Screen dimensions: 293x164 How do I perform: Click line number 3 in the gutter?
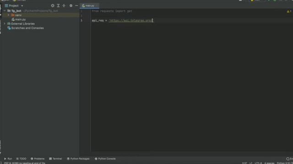81,20
